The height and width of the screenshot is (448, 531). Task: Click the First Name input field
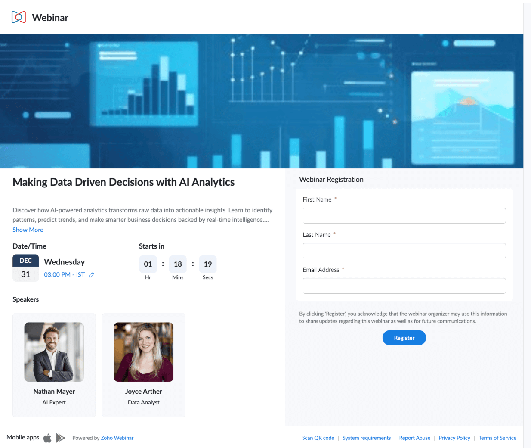404,216
